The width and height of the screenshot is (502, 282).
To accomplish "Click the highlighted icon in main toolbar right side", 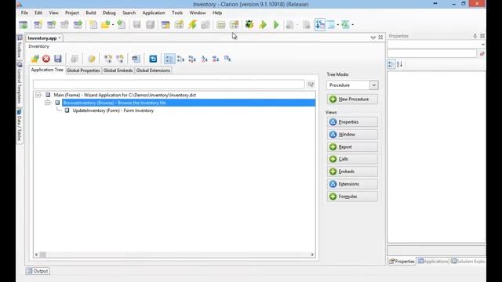I will pyautogui.click(x=320, y=24).
